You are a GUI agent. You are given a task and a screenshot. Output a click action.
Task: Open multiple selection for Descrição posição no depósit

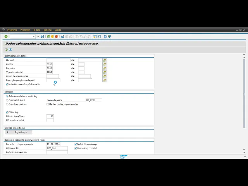point(105,80)
